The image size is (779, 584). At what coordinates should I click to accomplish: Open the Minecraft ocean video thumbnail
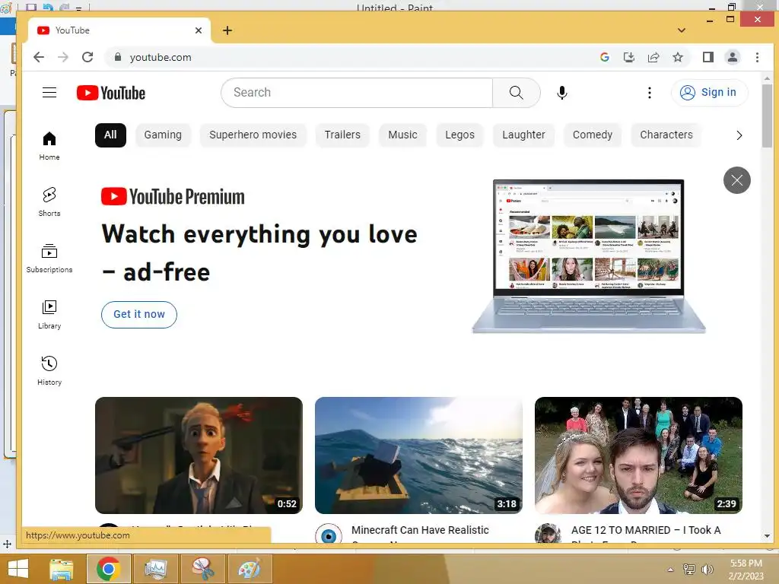(419, 455)
